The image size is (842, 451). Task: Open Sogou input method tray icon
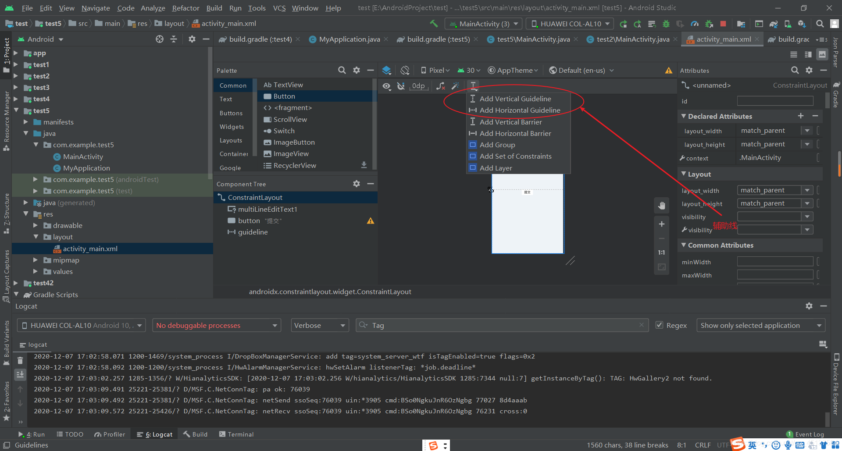(433, 445)
